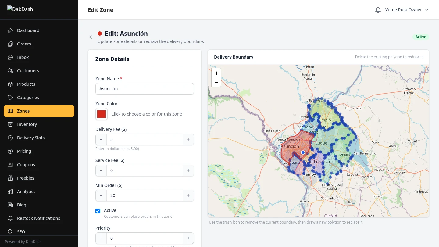Uncheck the Active zone checkbox

(98, 211)
